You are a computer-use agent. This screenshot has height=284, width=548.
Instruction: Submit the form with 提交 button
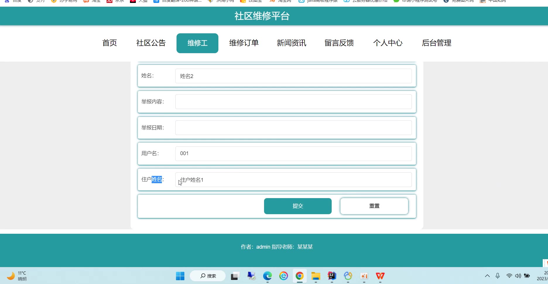298,206
